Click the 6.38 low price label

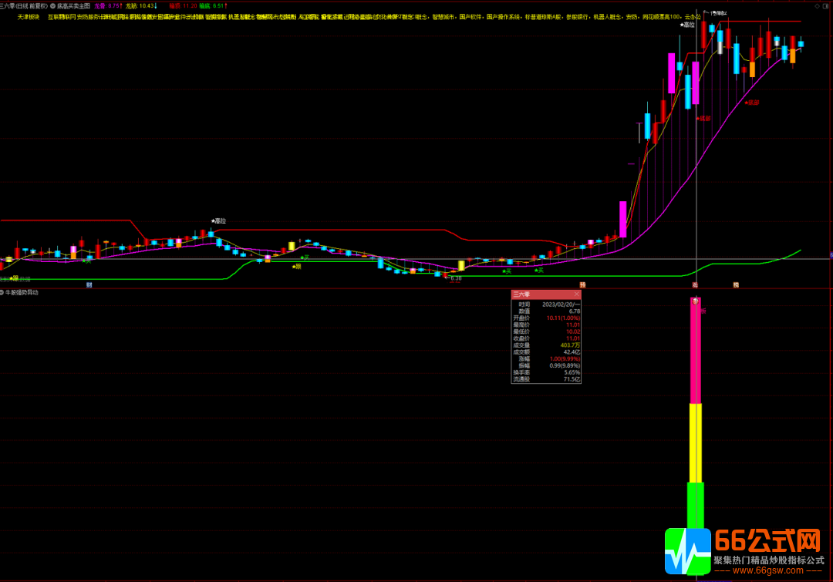click(455, 278)
